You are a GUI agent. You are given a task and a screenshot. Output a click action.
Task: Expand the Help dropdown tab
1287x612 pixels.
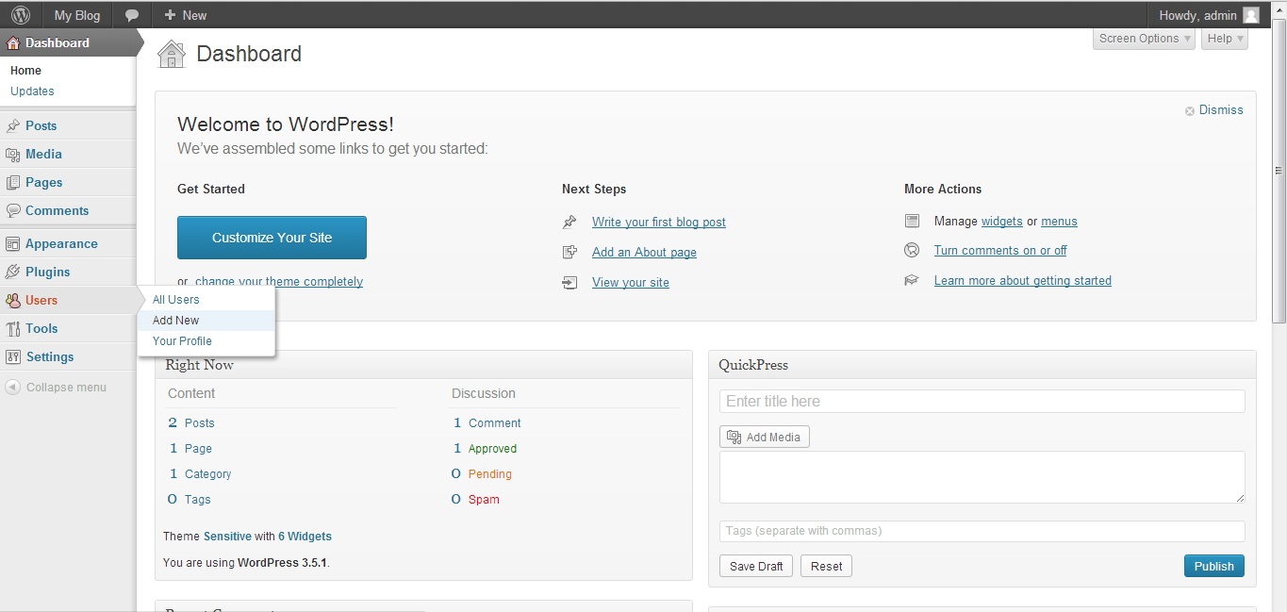pos(1225,39)
